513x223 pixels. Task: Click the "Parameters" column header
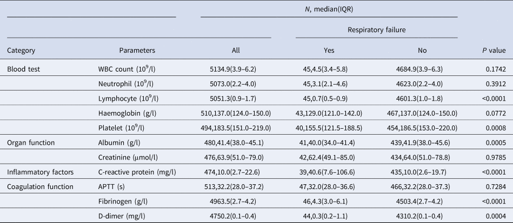[x=137, y=51]
